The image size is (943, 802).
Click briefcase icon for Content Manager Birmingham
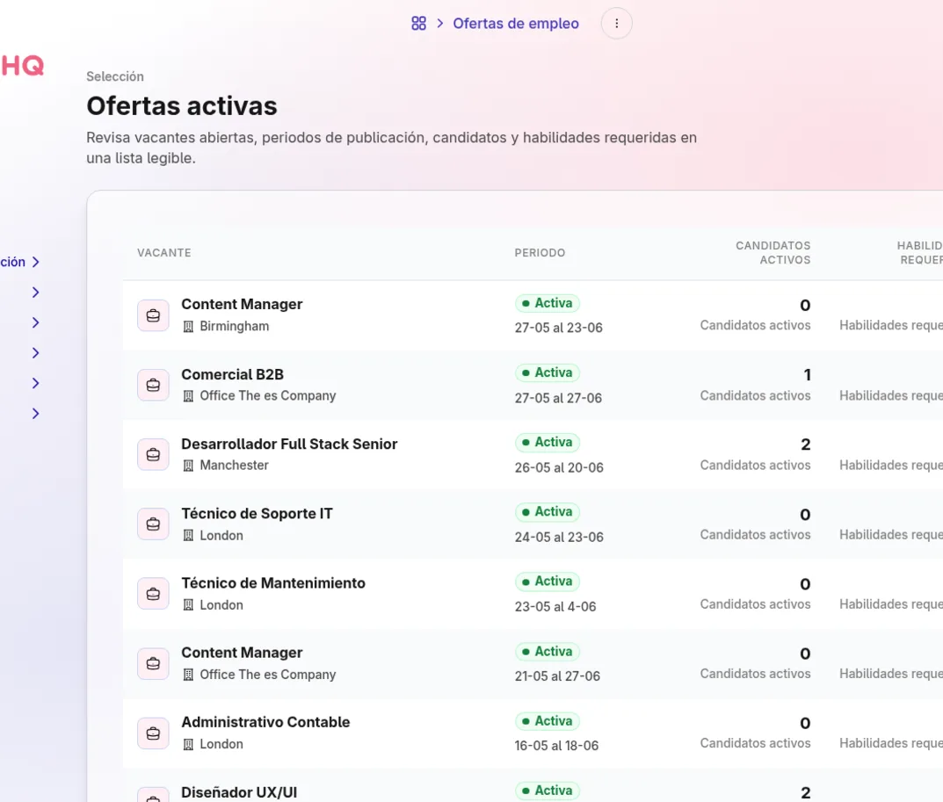(x=153, y=315)
